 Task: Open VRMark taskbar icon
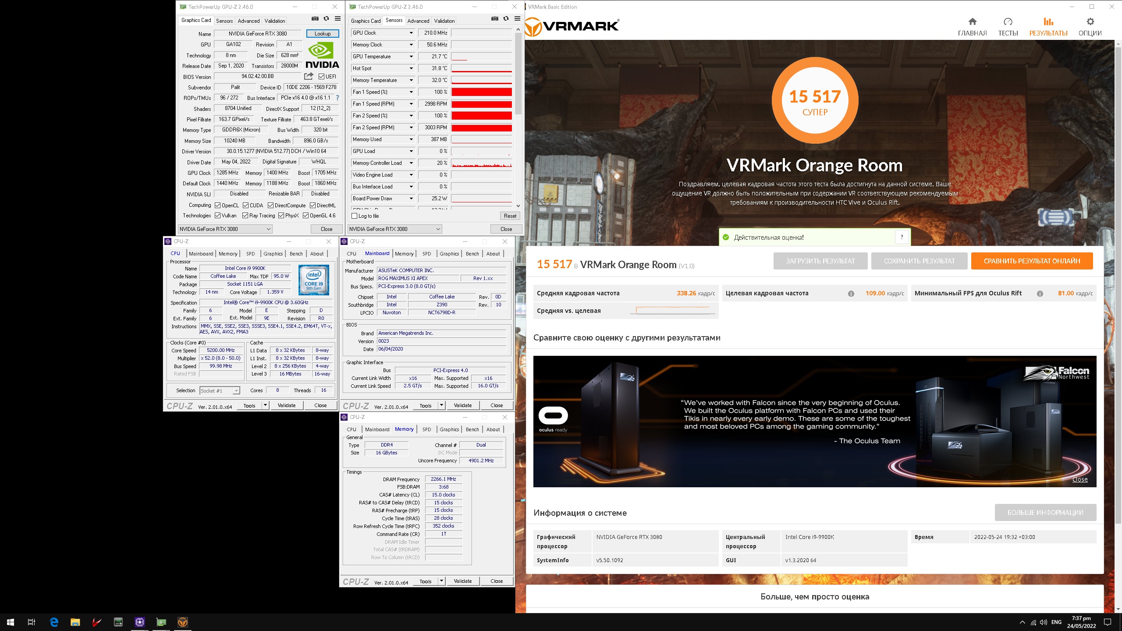(x=183, y=622)
